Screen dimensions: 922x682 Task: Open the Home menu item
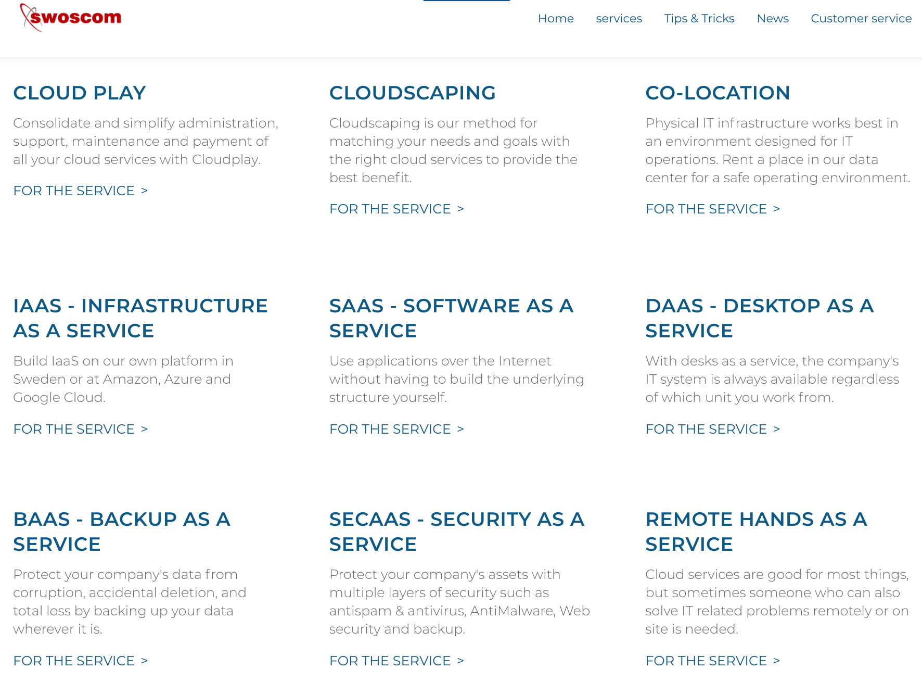click(556, 18)
